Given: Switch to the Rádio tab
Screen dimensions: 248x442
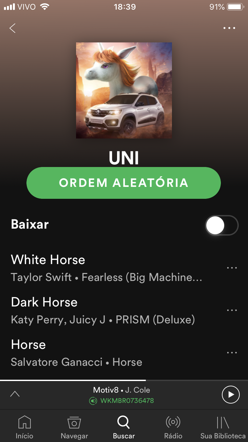Looking at the screenshot, I should [173, 427].
